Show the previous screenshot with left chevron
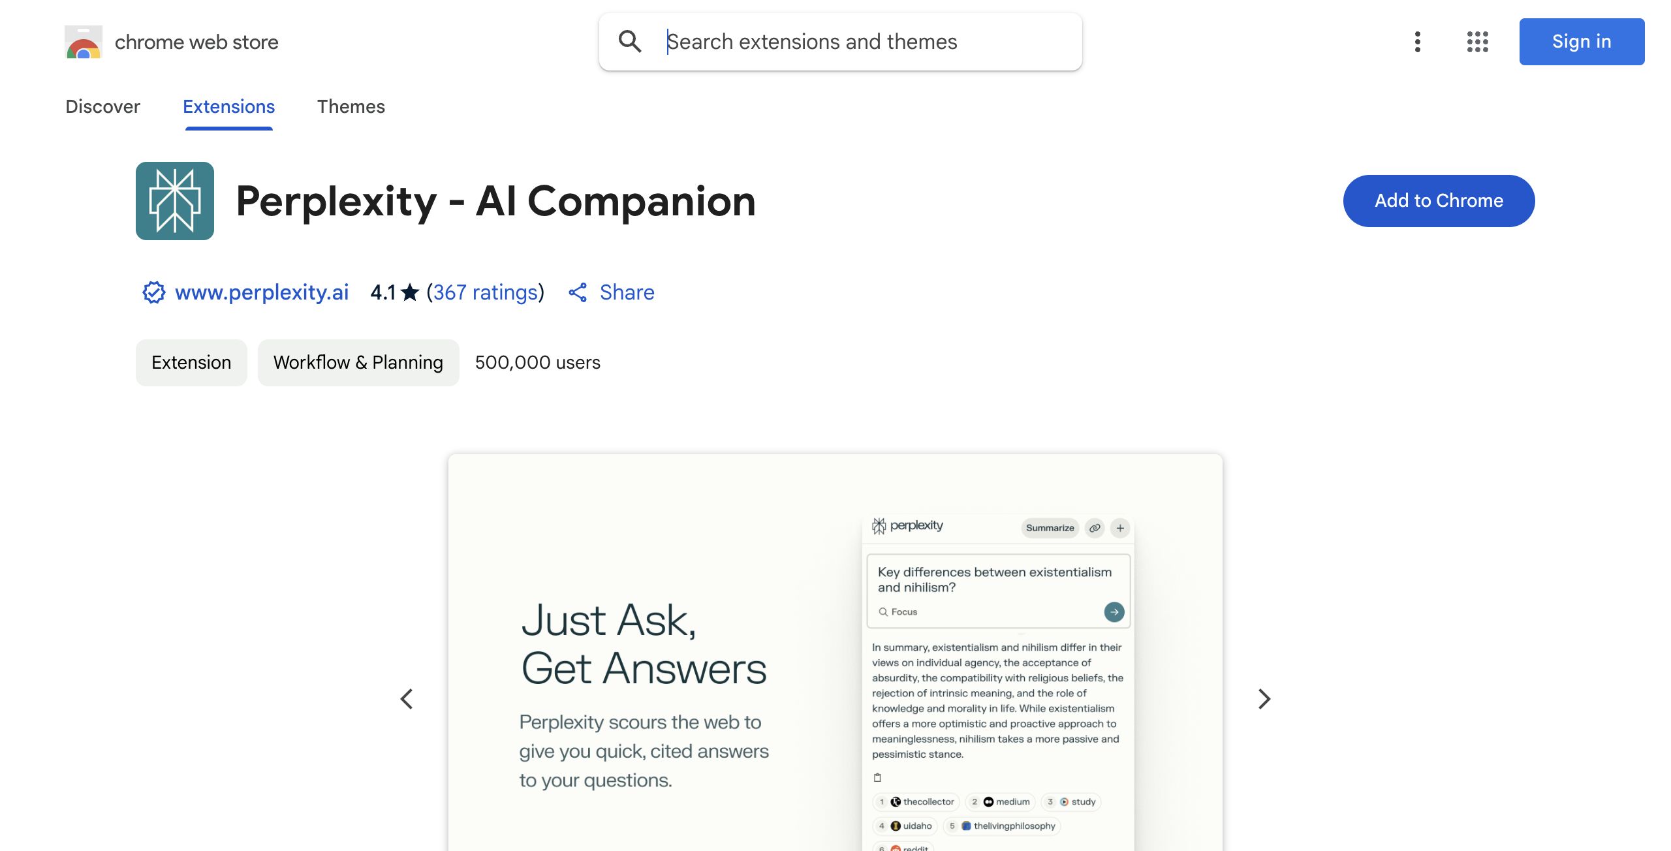The height and width of the screenshot is (851, 1671). pyautogui.click(x=407, y=699)
